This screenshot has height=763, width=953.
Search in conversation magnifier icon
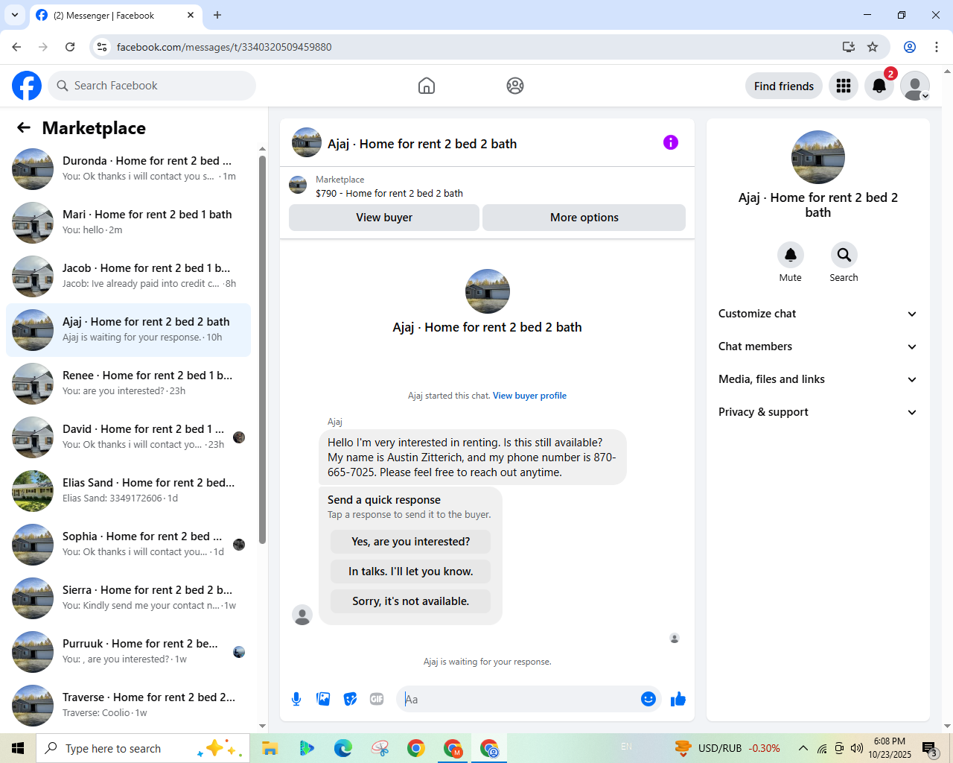(844, 255)
